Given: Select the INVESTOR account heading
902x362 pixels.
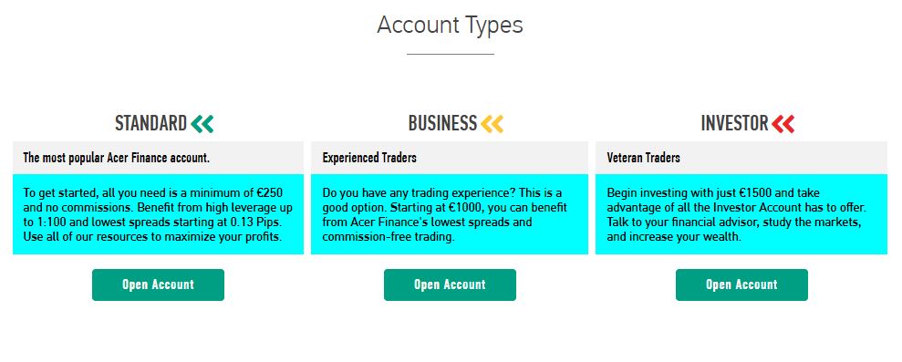Looking at the screenshot, I should pyautogui.click(x=734, y=124).
